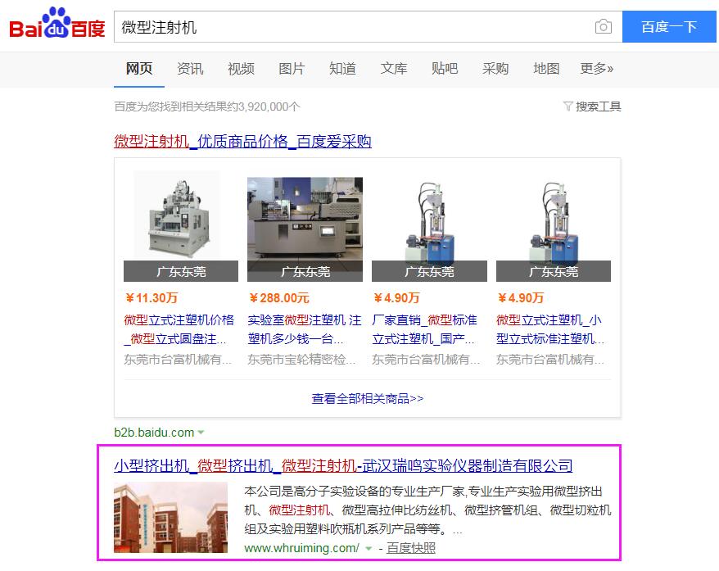Click the ¥288.00元 lab machine product image
719x571 pixels.
click(x=305, y=229)
